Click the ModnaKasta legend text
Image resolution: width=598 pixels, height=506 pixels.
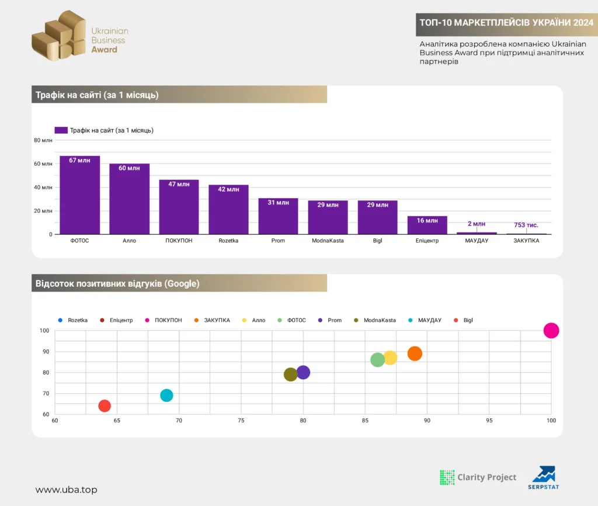pos(380,320)
